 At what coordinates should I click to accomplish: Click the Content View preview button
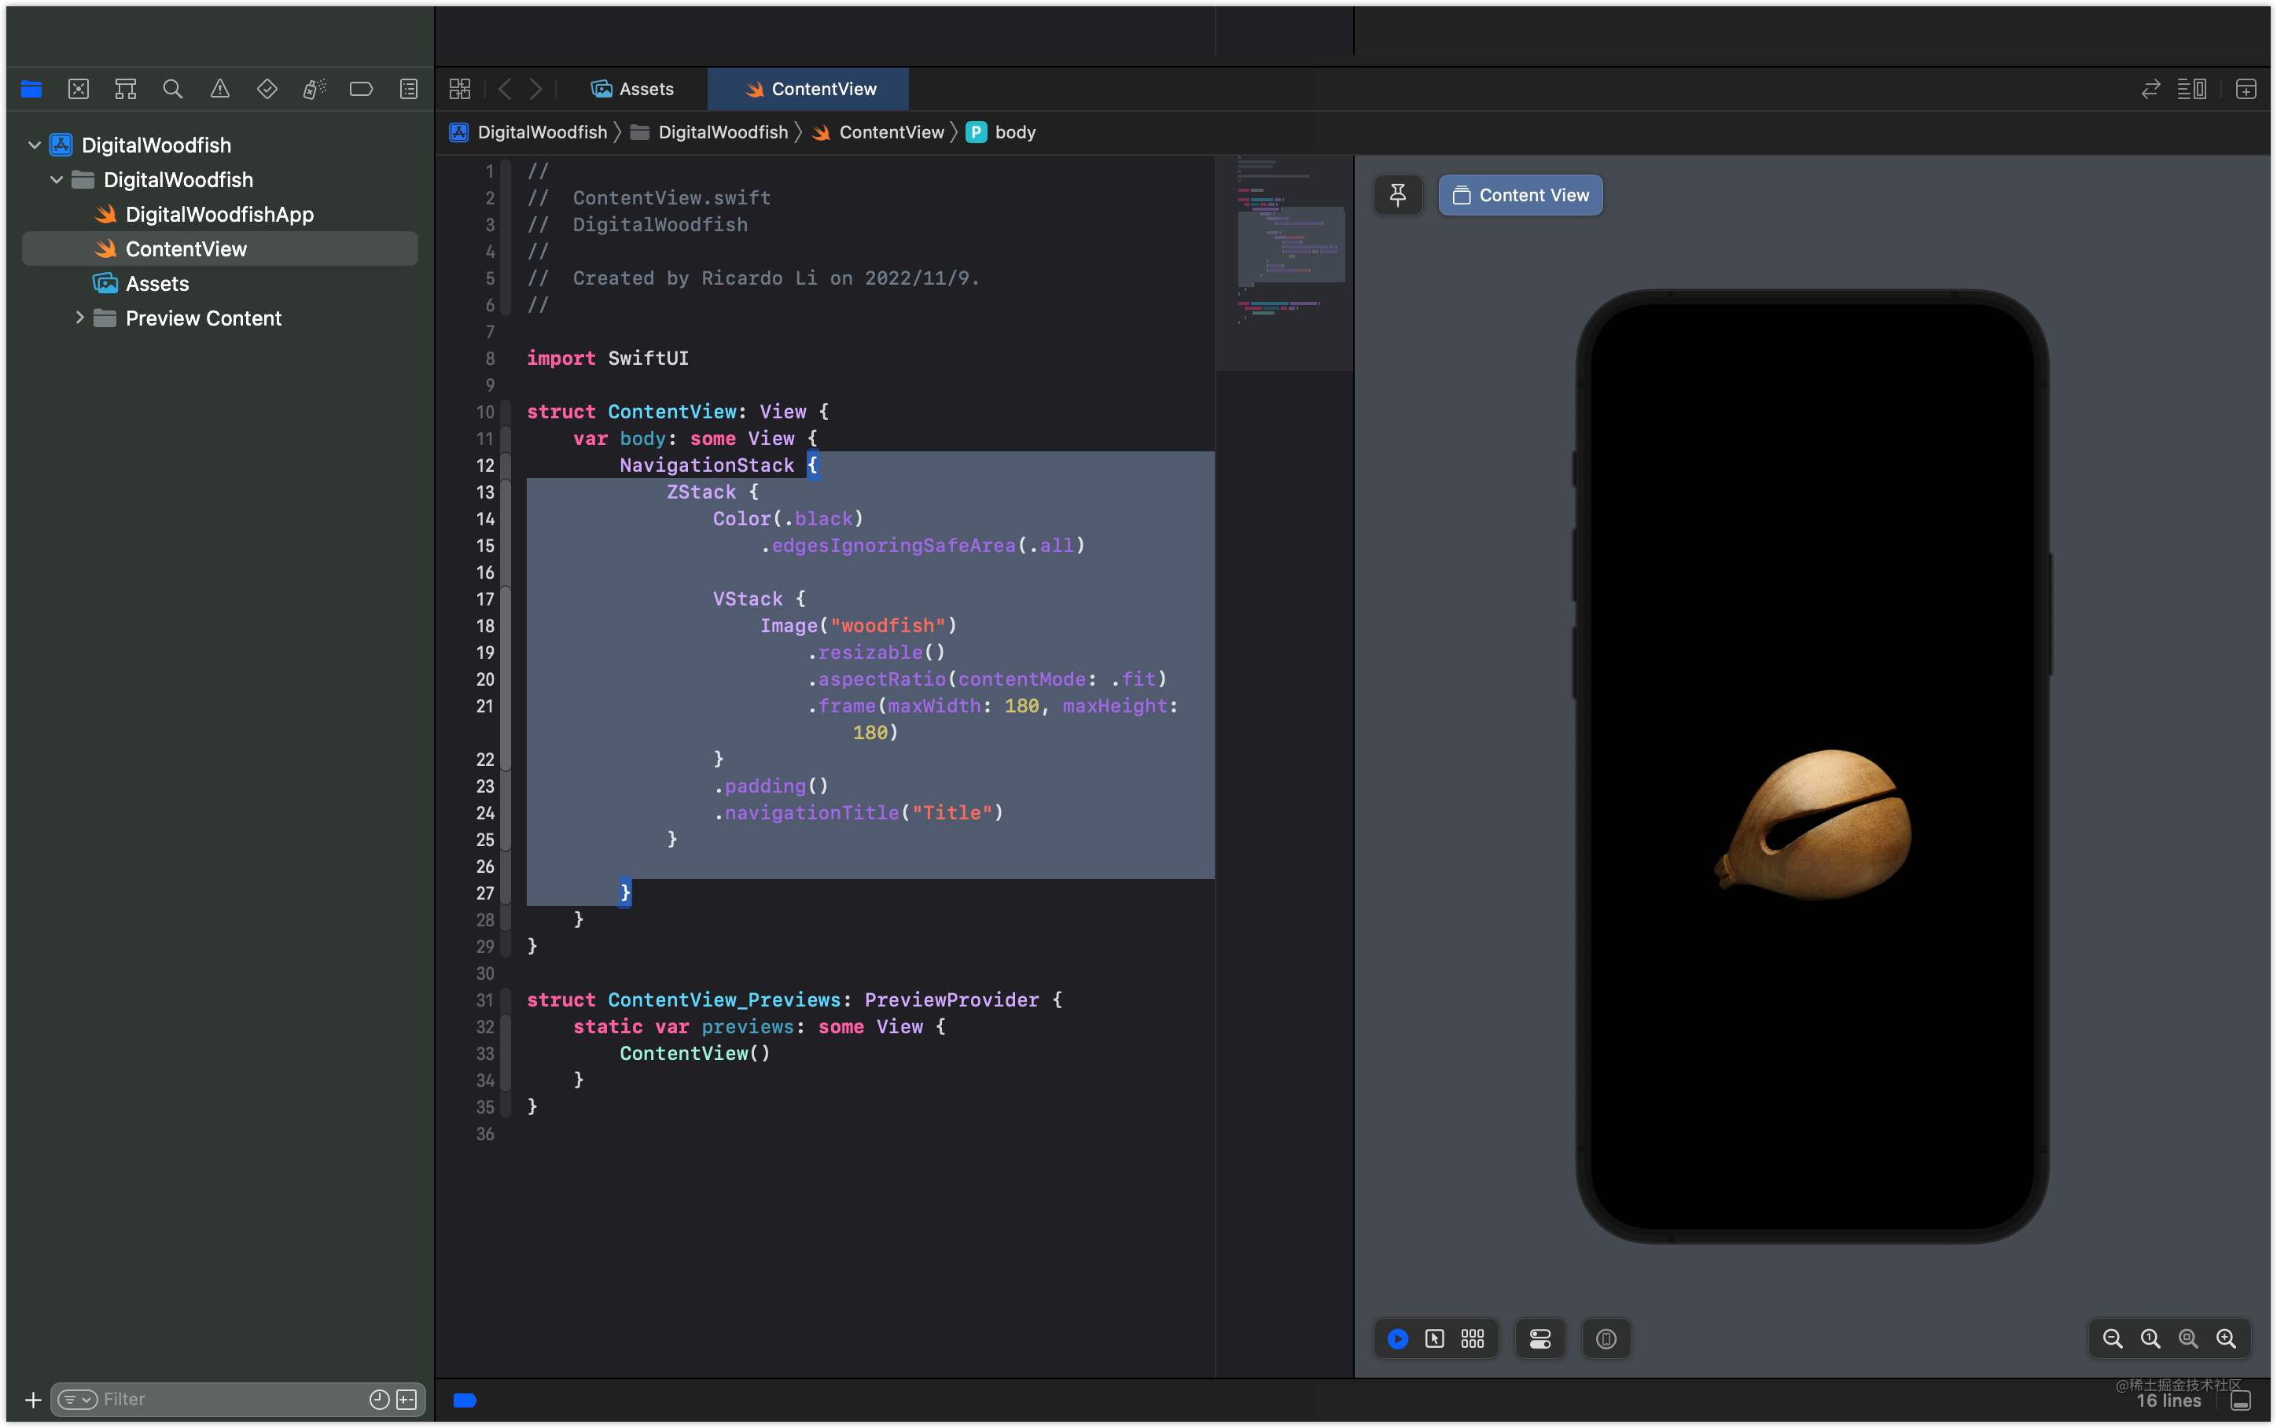pos(1520,196)
